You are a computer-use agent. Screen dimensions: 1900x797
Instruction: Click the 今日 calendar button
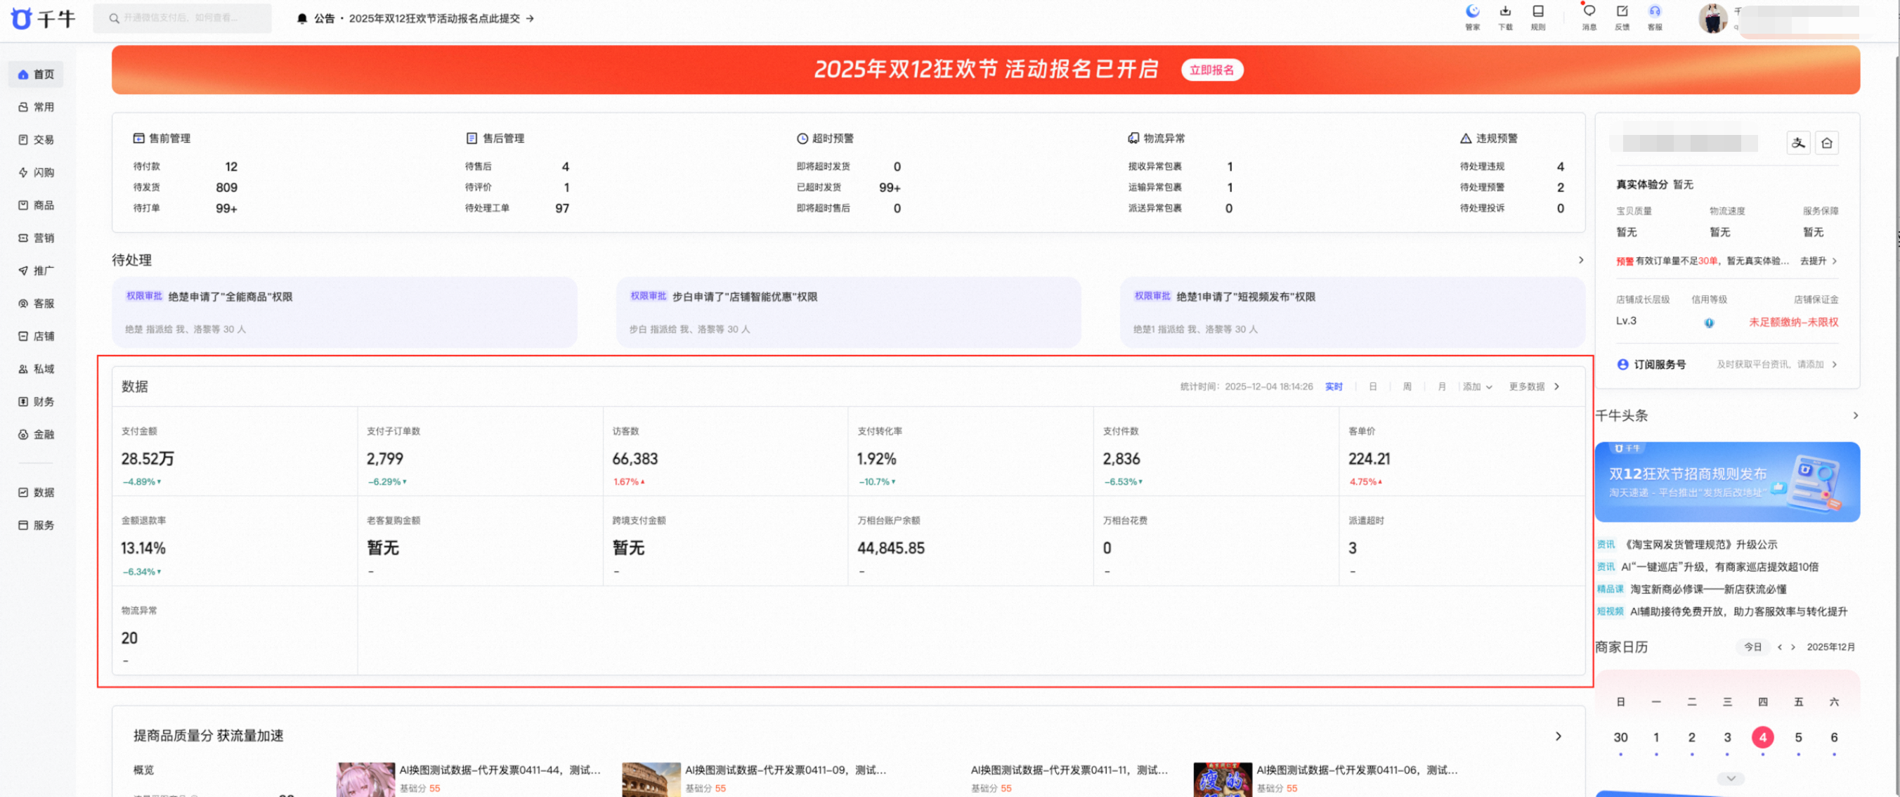click(x=1752, y=647)
